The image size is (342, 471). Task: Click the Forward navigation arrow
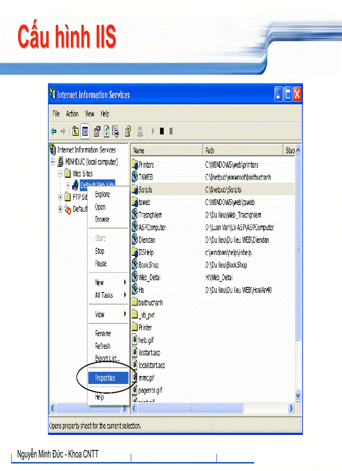[63, 131]
